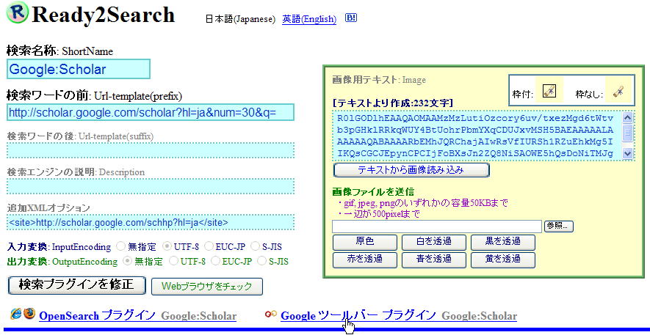Click Webブラウザをチェック button
The image size is (650, 335).
[x=207, y=287]
